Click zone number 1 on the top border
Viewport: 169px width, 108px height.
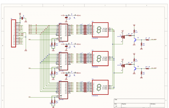[22, 5]
